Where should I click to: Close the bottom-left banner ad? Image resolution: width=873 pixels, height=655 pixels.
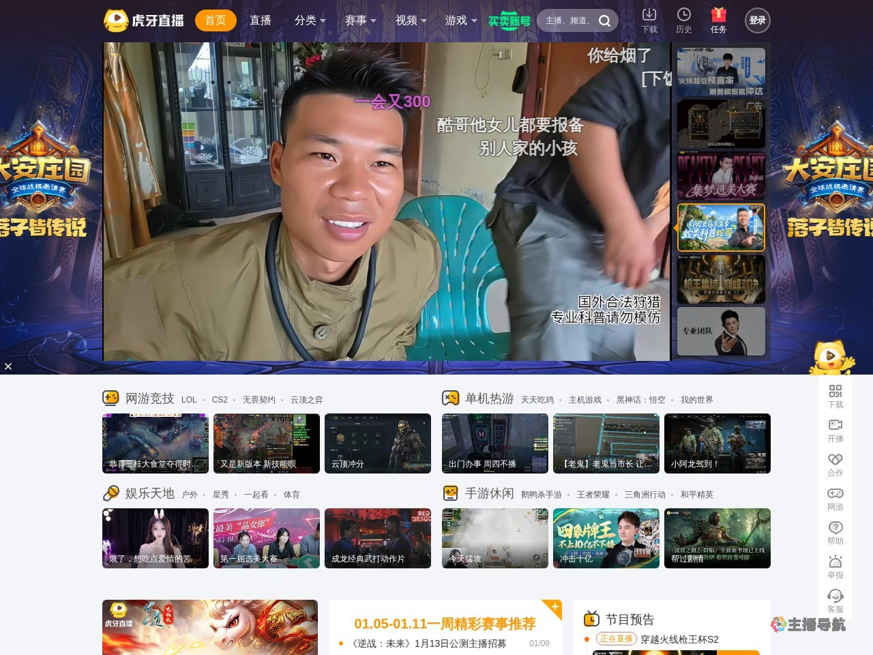8,366
